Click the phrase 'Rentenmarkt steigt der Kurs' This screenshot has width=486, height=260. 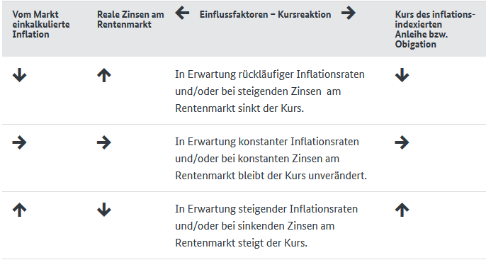click(241, 243)
